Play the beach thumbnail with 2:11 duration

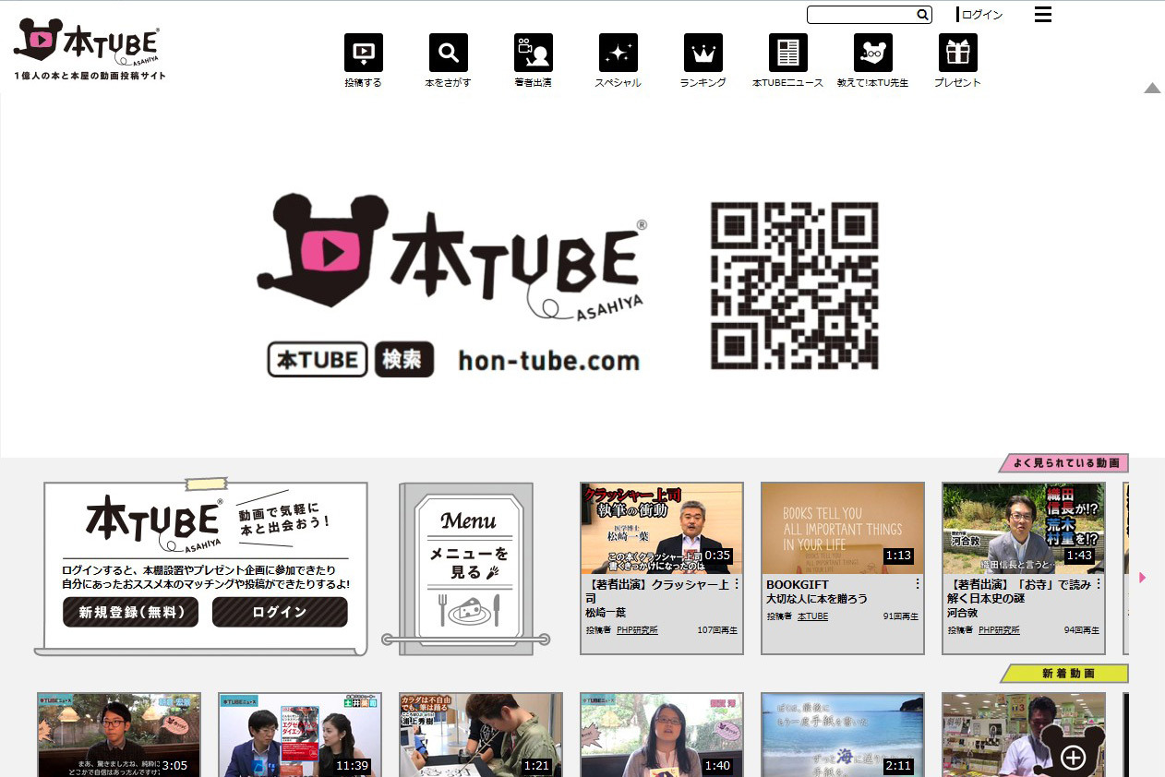pyautogui.click(x=843, y=735)
